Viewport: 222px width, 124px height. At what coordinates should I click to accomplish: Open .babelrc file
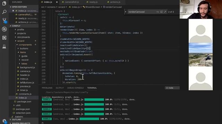[x=19, y=117]
